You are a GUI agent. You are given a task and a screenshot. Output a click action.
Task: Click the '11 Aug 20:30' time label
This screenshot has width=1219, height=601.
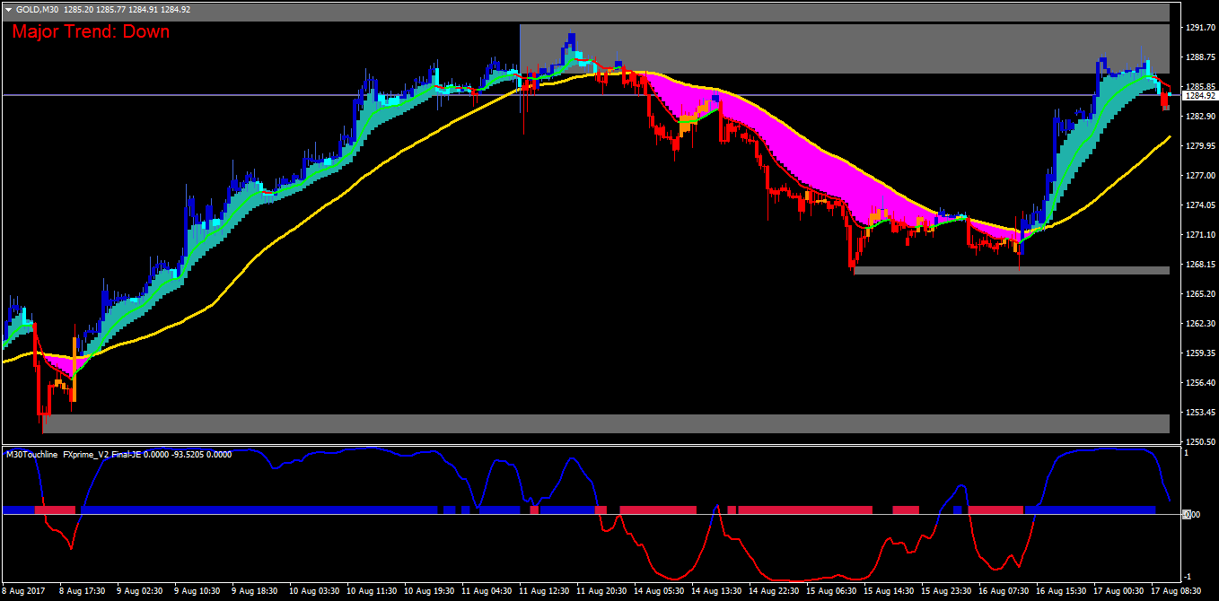click(601, 592)
